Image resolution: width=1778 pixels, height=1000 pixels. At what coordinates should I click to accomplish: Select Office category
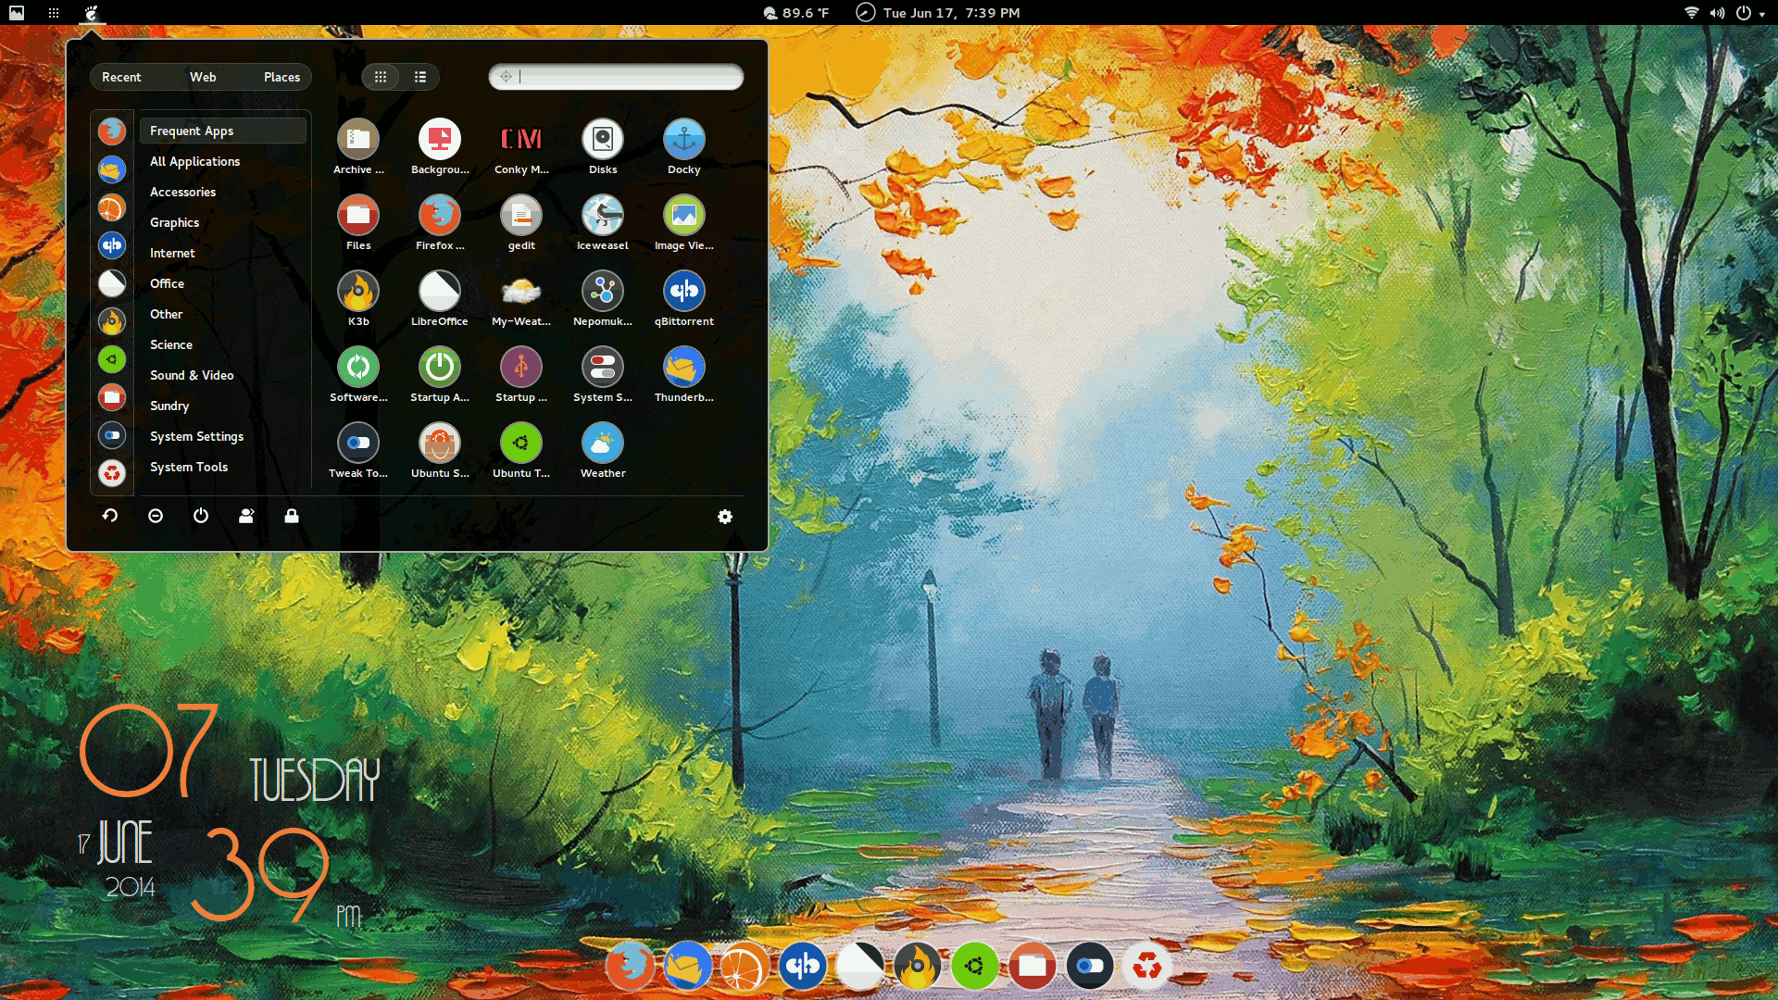tap(223, 283)
